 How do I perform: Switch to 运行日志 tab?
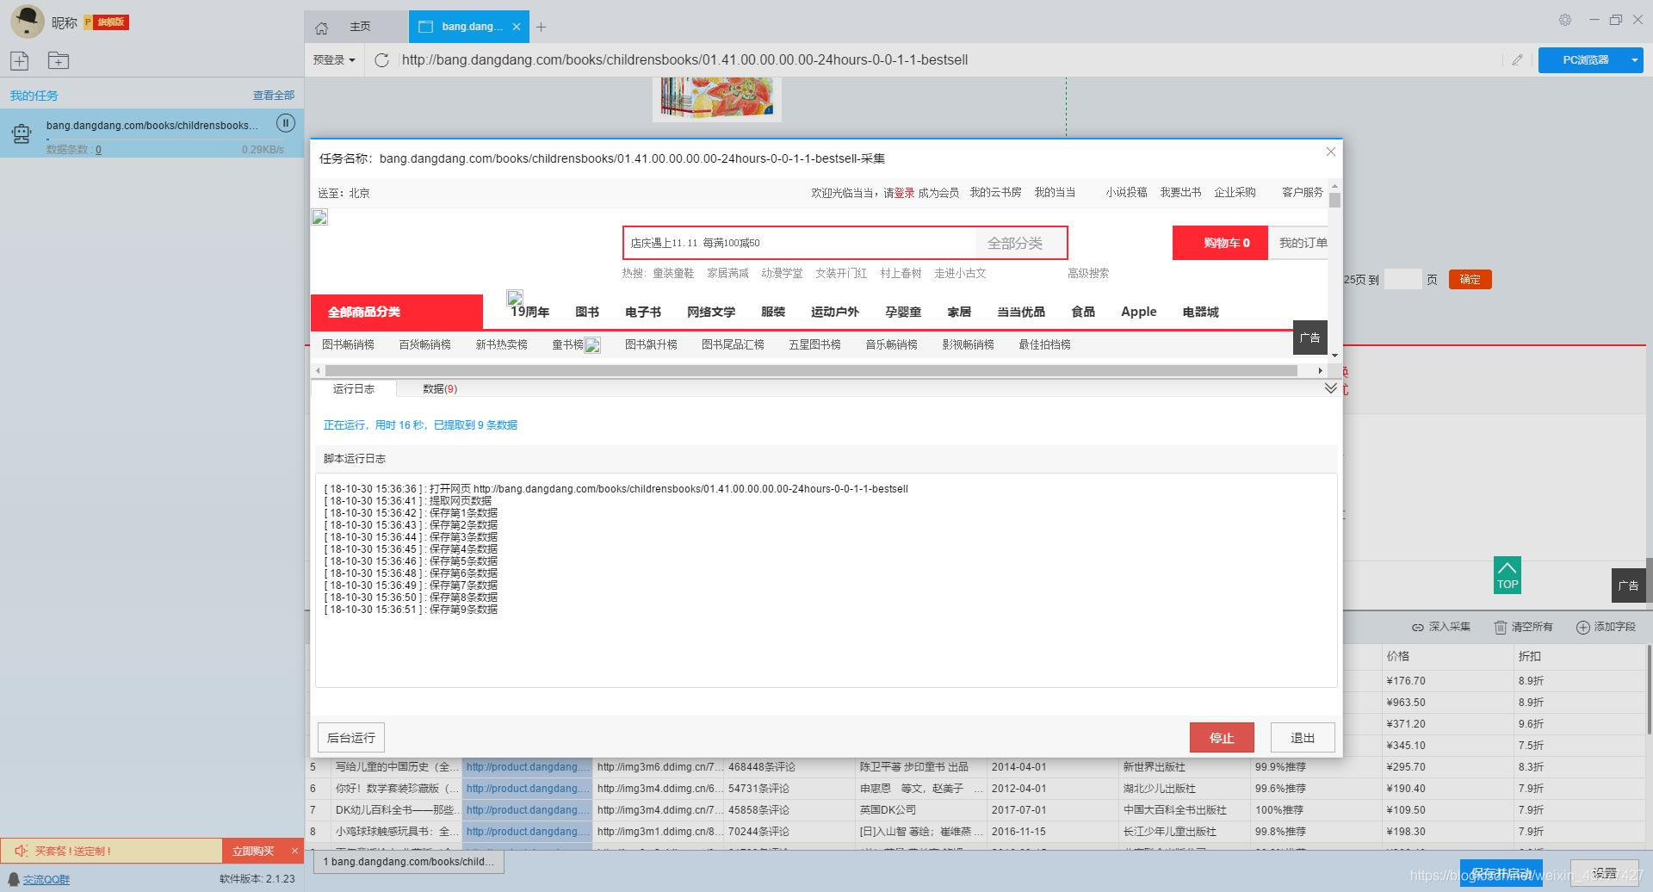click(354, 389)
